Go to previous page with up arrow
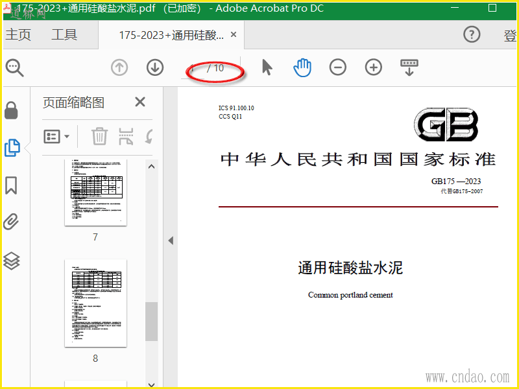 [119, 67]
